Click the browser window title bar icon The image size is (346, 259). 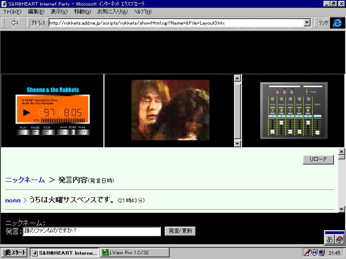pyautogui.click(x=4, y=4)
